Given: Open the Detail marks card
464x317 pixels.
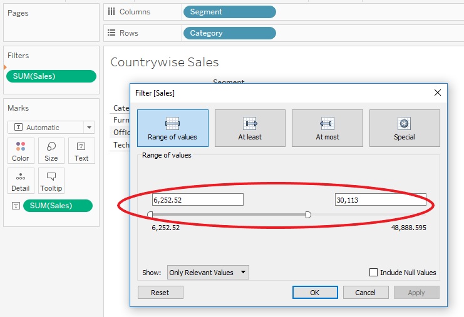Looking at the screenshot, I should click(x=21, y=181).
